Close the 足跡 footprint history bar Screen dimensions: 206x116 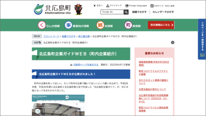tap(173, 43)
